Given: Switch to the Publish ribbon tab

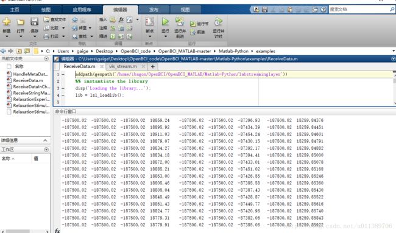Looking at the screenshot, I should pos(154,10).
